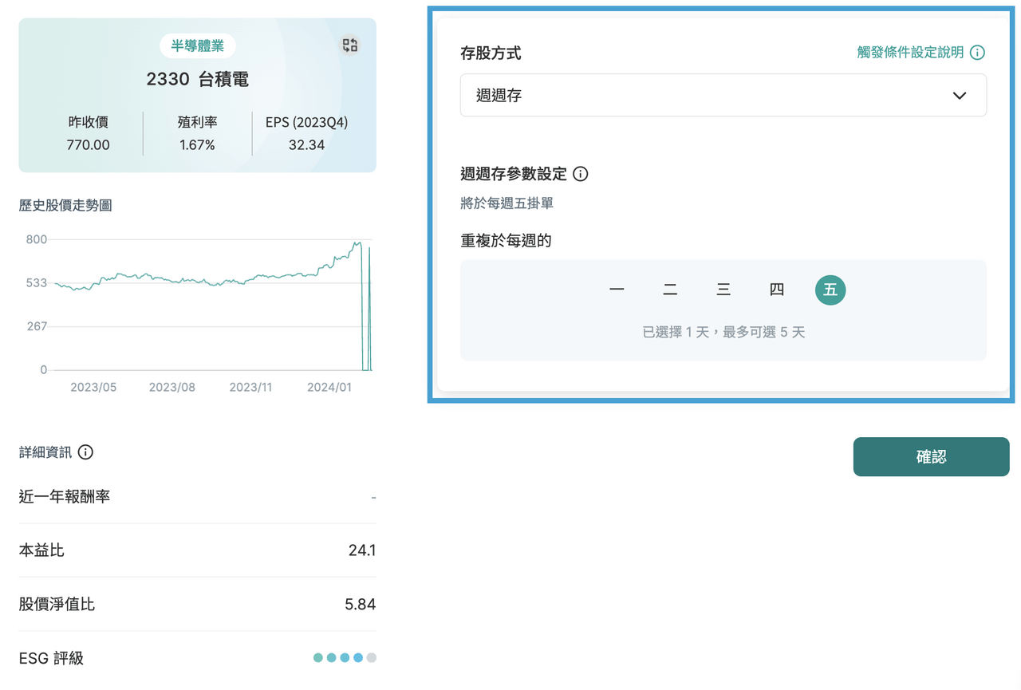The width and height of the screenshot is (1021, 690).
Task: Click the 股價淨值比 value 5.84
Action: [x=360, y=605]
